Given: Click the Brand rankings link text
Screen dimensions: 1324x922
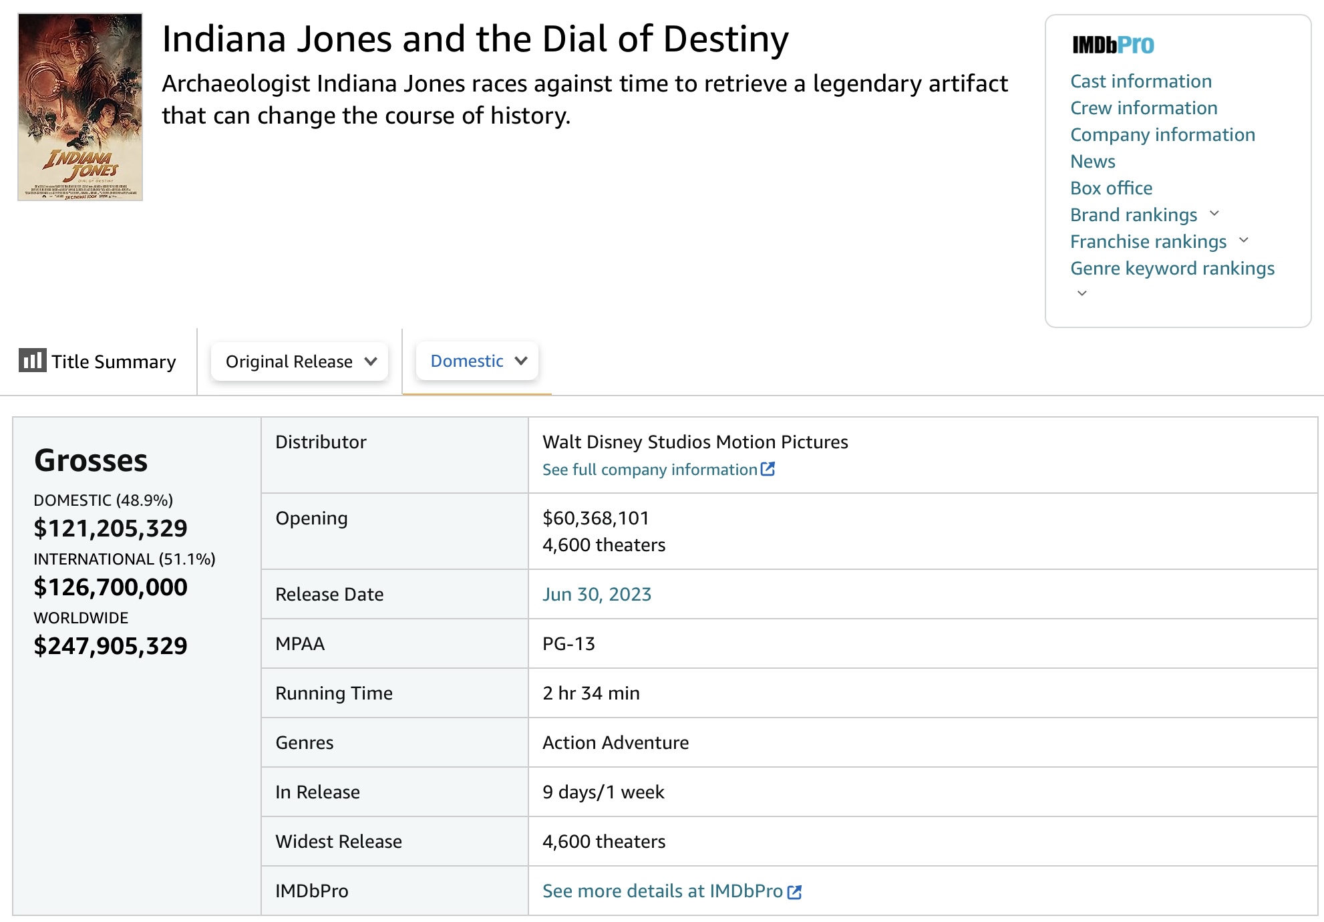Looking at the screenshot, I should pyautogui.click(x=1134, y=215).
